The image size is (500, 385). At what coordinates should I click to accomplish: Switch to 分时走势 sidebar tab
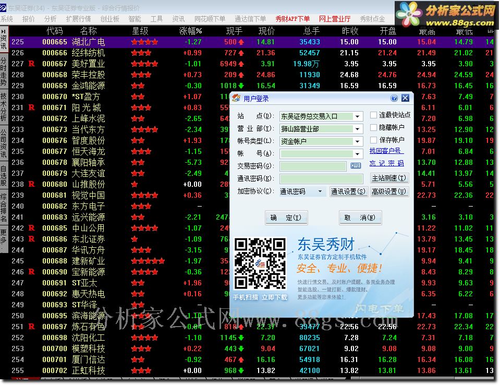(x=4, y=72)
